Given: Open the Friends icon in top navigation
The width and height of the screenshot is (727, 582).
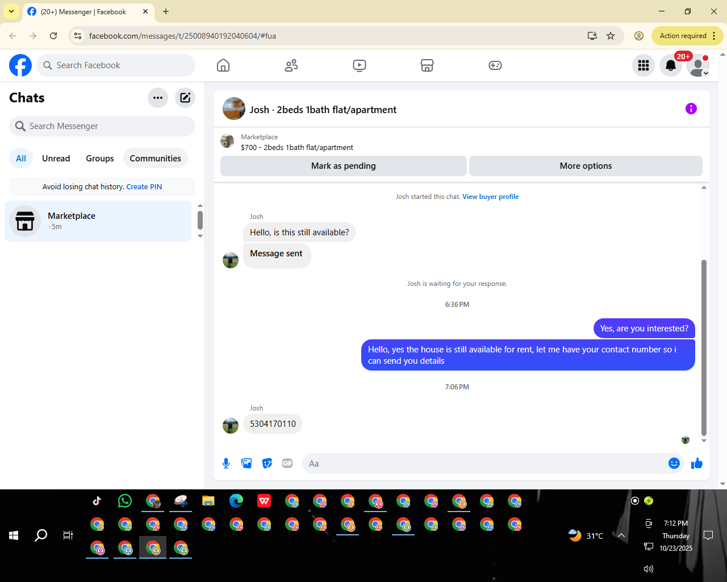Looking at the screenshot, I should pyautogui.click(x=291, y=65).
